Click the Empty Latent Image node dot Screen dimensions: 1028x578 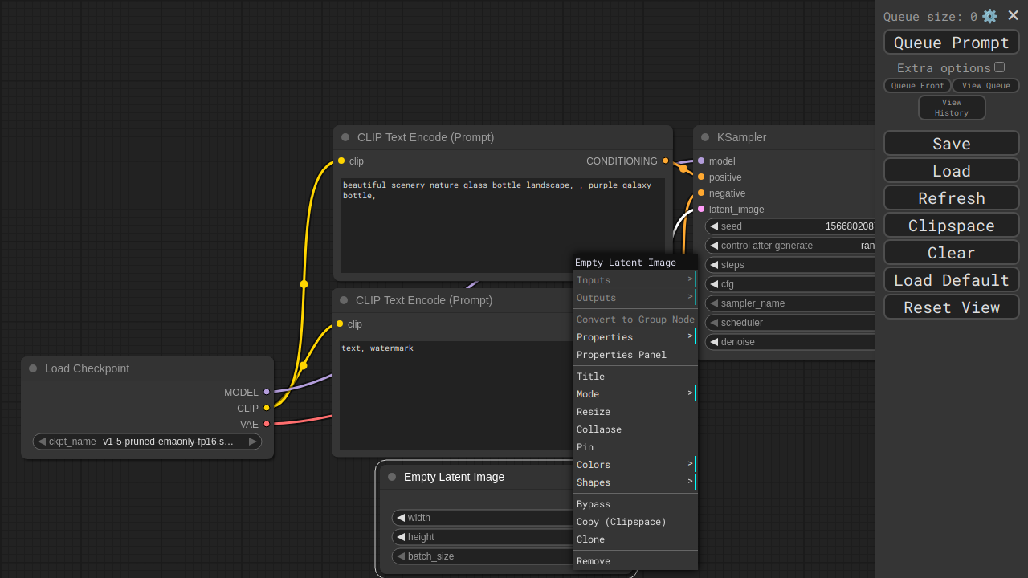(392, 477)
